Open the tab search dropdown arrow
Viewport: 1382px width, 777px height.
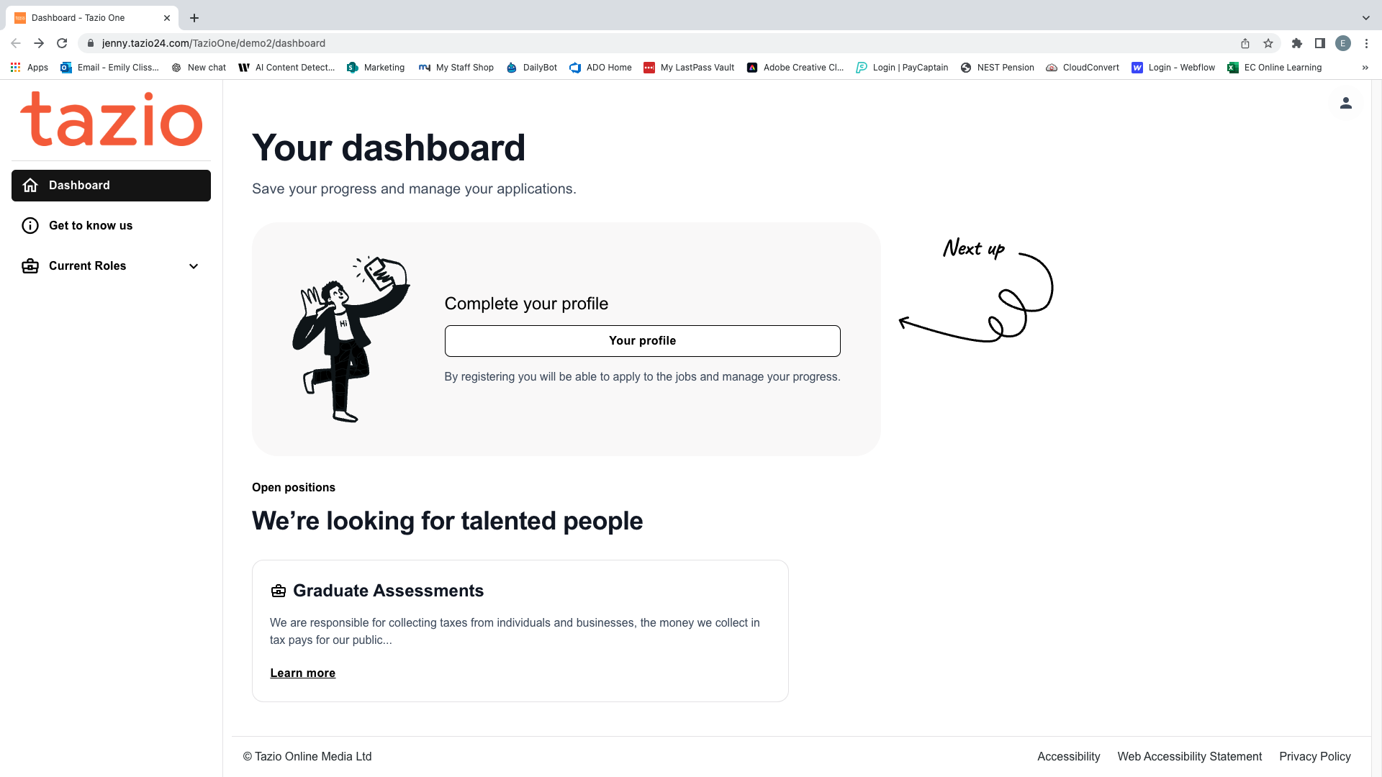pyautogui.click(x=1365, y=18)
